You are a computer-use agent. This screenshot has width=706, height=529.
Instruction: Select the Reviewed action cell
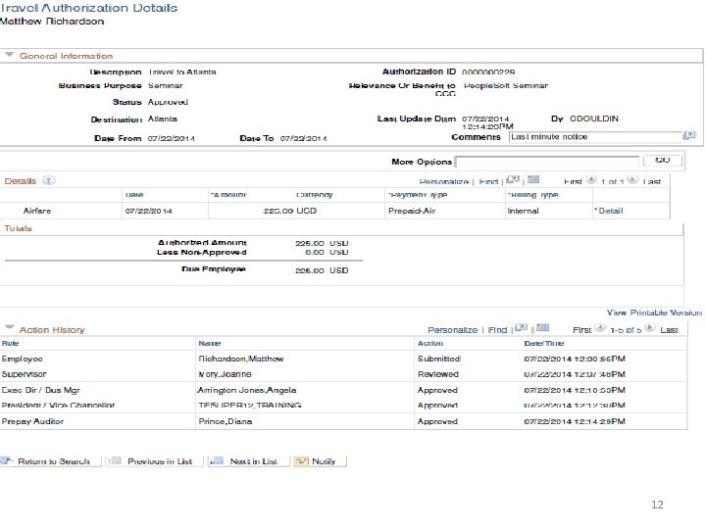tap(438, 374)
